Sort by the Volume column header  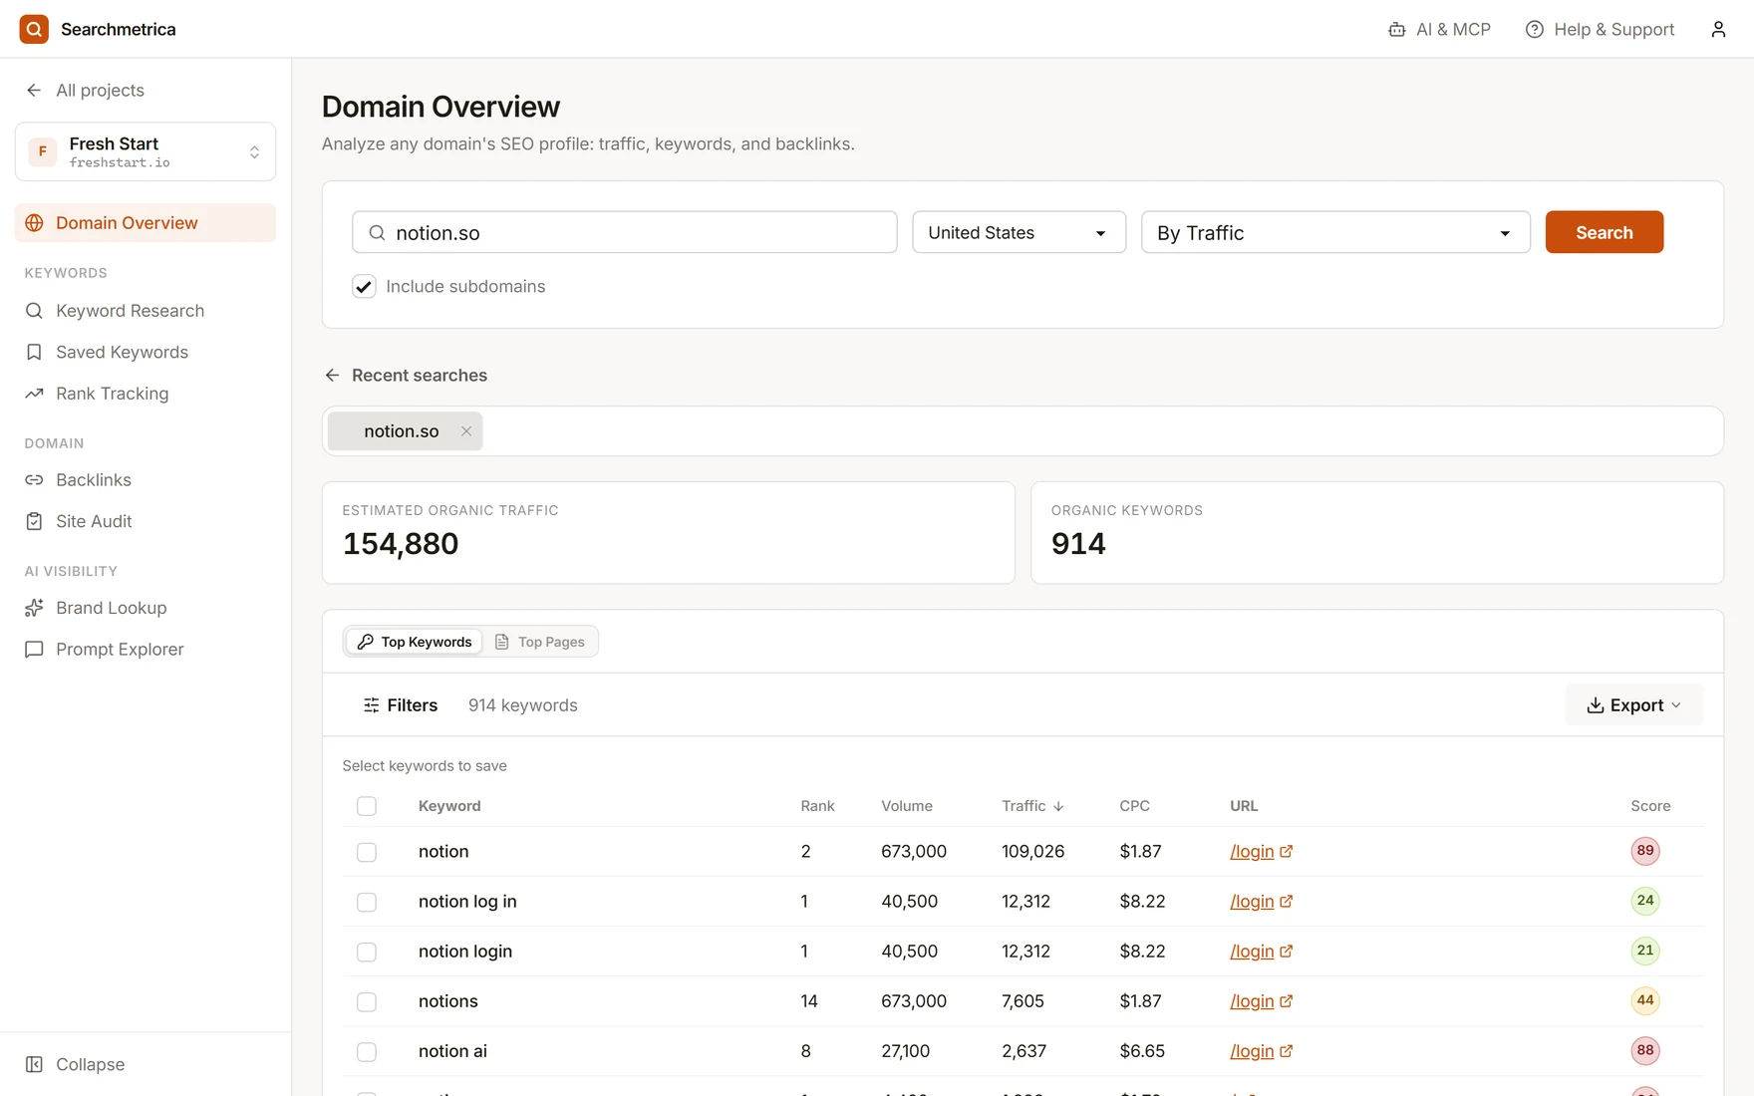906,806
